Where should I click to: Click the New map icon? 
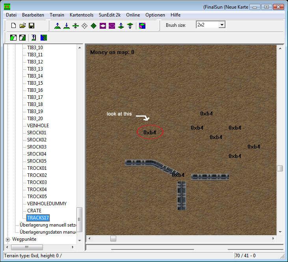tap(13, 26)
